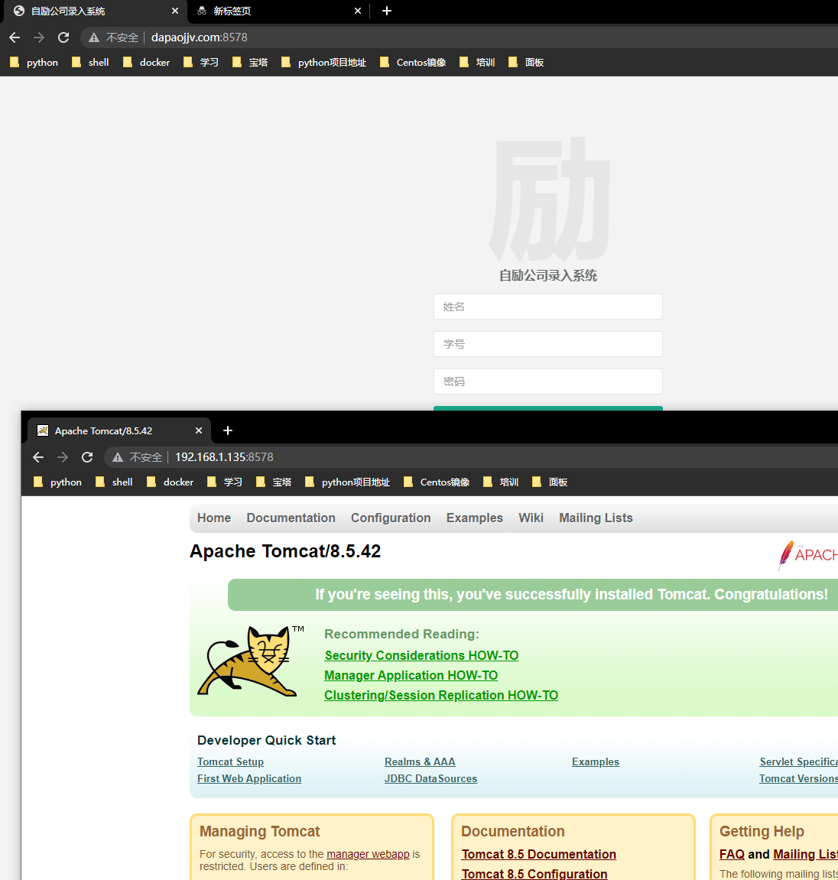Screen dimensions: 838x880
Task: Click forward arrow in Tomcat browser window
Action: pyautogui.click(x=62, y=457)
